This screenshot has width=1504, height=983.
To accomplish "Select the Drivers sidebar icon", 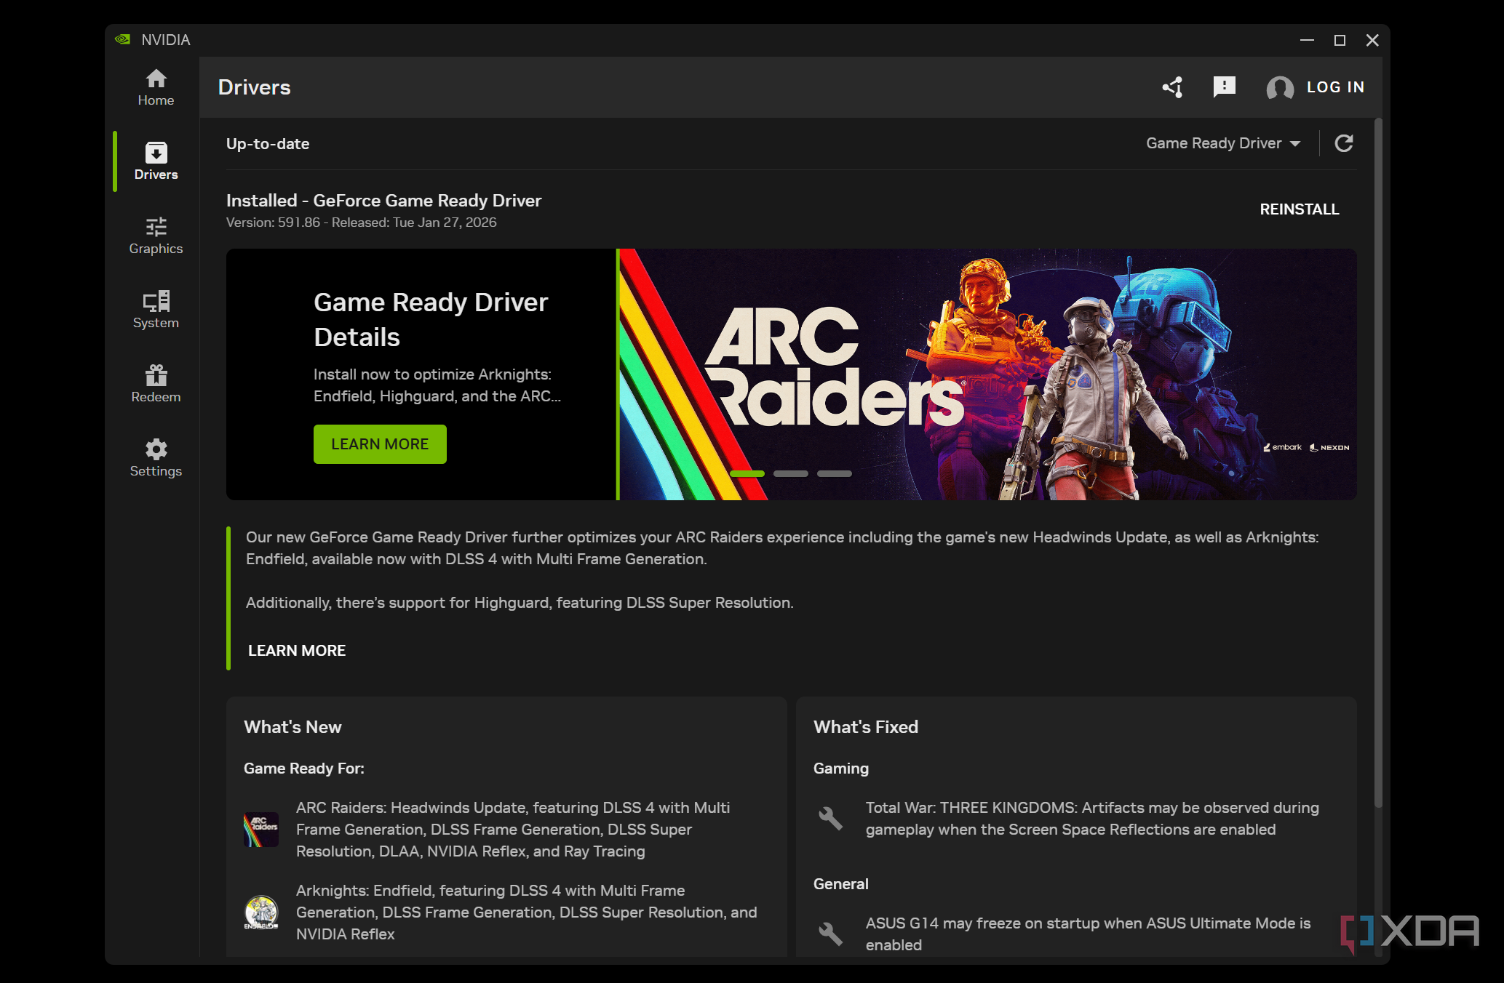I will (156, 161).
